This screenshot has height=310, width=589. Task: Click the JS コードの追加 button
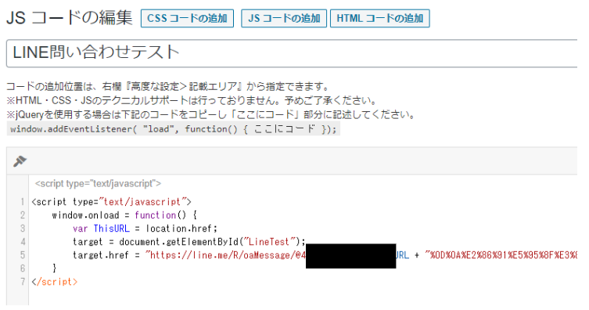point(284,19)
